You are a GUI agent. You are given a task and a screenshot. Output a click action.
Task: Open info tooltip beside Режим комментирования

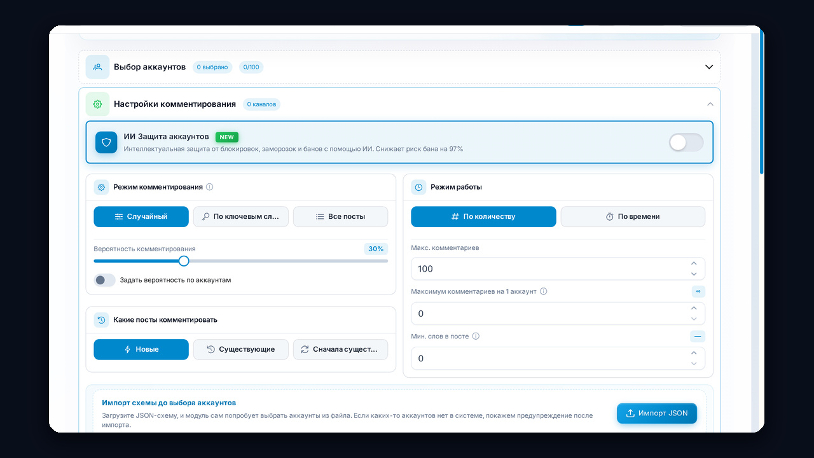pos(210,187)
